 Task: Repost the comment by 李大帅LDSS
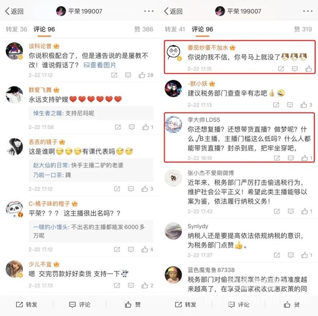(277, 158)
